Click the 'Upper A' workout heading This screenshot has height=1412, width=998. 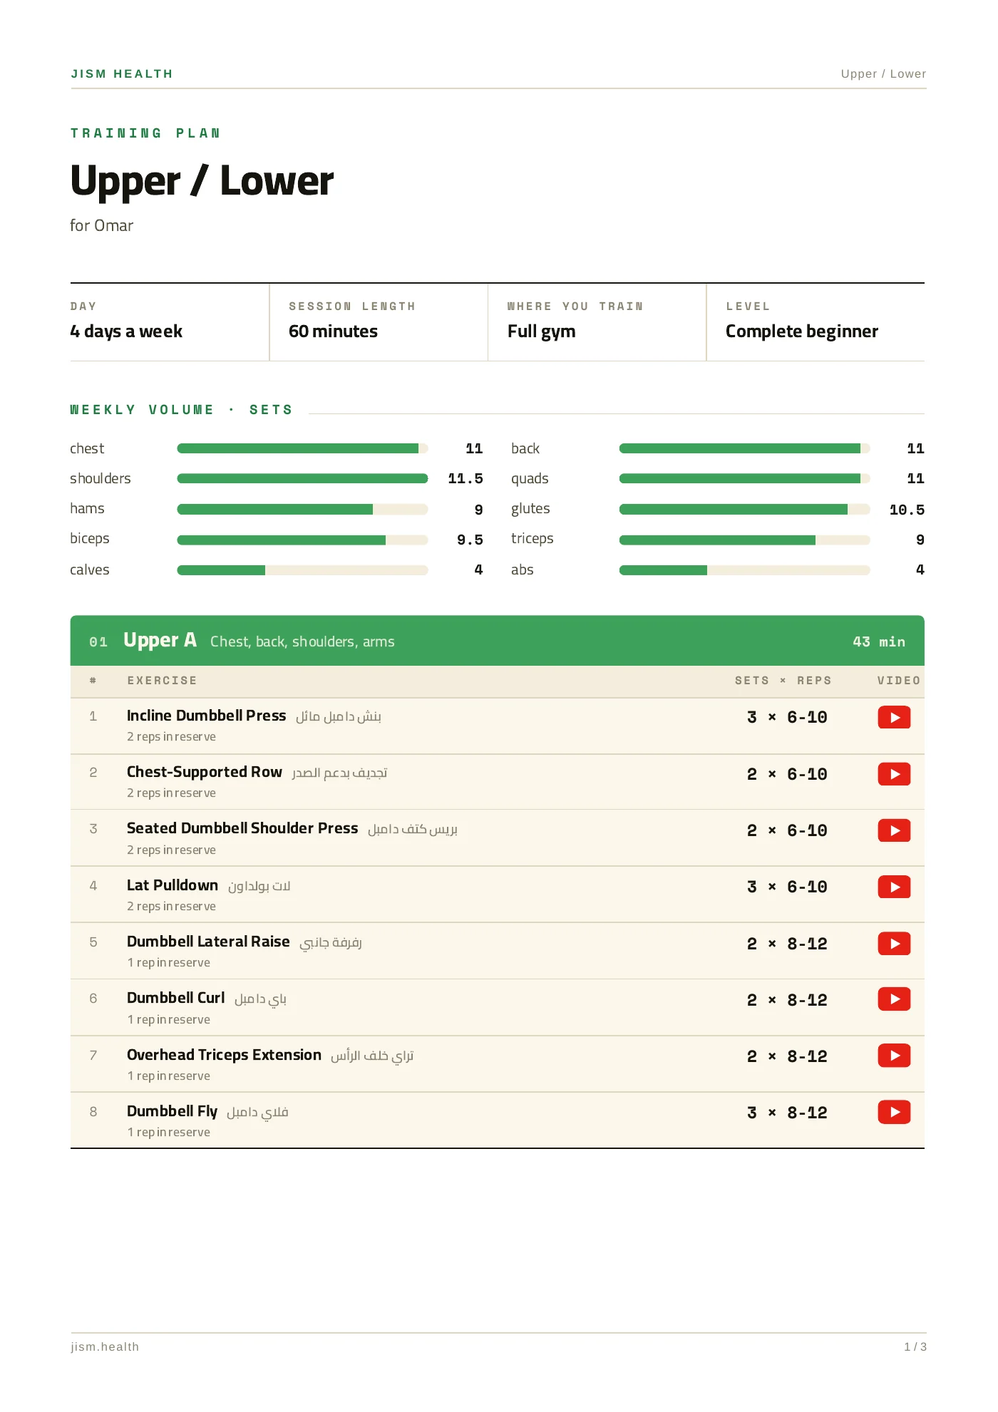[160, 640]
